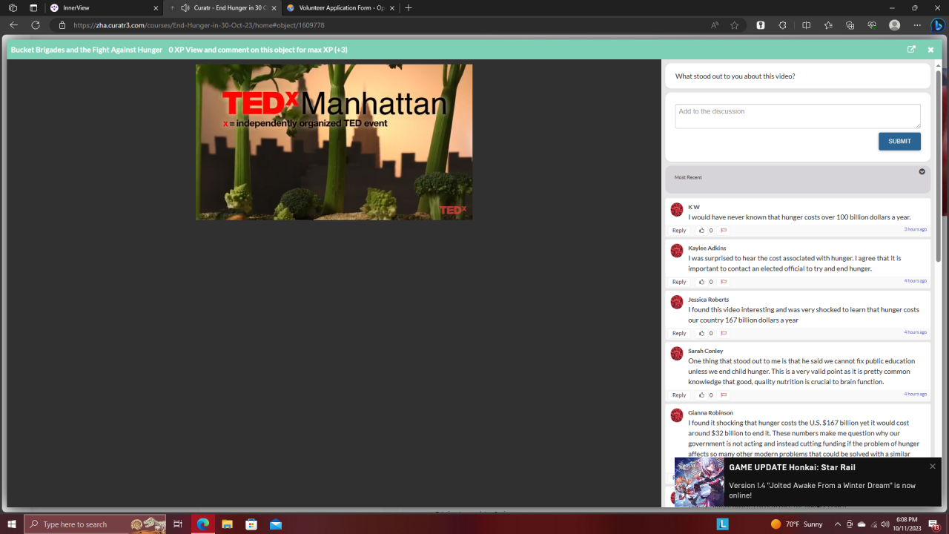This screenshot has width=949, height=534.
Task: Open the Favorites list
Action: tap(828, 25)
